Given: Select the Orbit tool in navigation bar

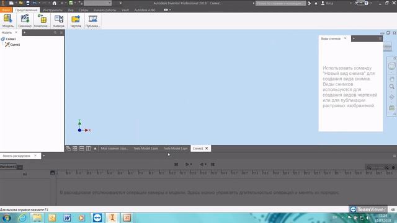Looking at the screenshot, I should pos(391,97).
